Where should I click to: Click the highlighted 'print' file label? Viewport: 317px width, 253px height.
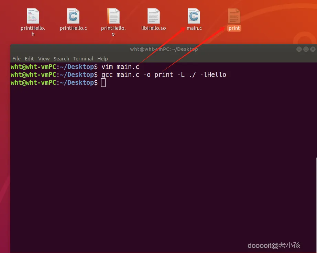pos(234,28)
